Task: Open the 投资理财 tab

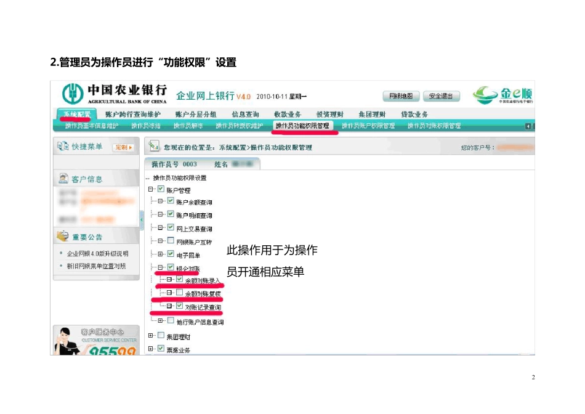Action: 330,114
